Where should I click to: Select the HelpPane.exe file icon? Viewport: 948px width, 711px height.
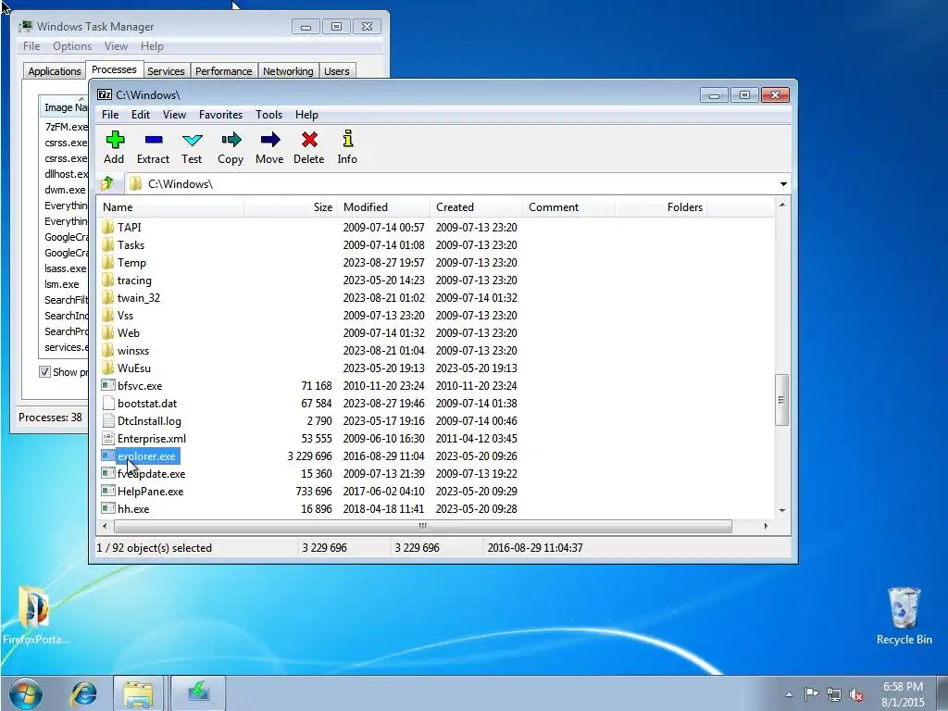click(x=108, y=491)
